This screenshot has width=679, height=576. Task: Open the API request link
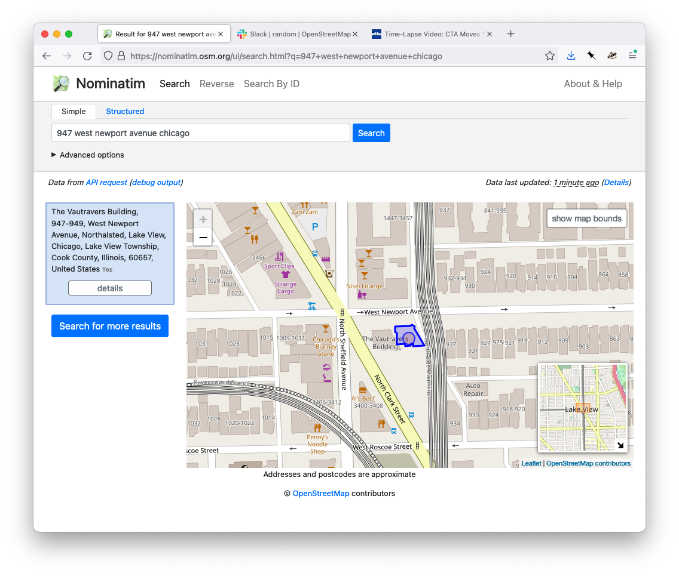click(106, 183)
